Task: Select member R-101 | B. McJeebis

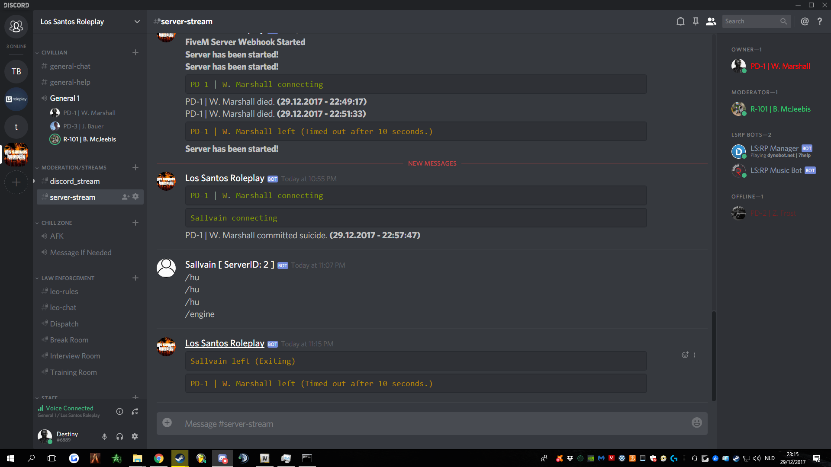Action: point(780,109)
